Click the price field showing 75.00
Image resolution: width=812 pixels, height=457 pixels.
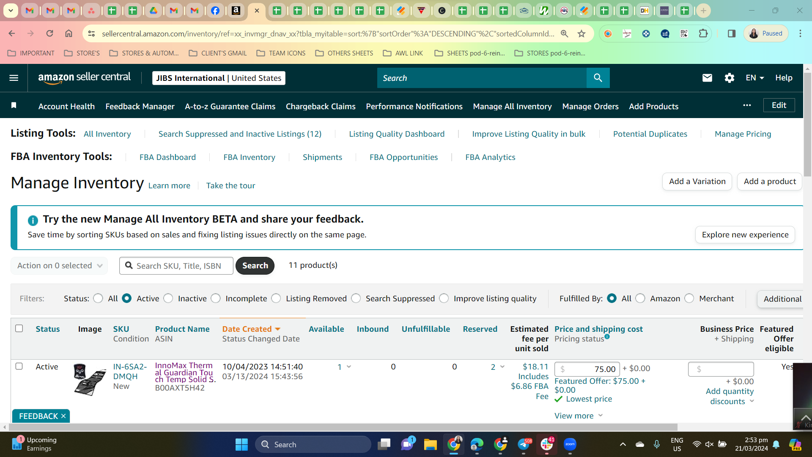point(587,369)
